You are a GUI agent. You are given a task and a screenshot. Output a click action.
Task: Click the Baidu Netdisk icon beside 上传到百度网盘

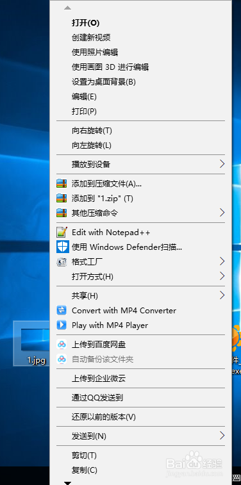62,344
